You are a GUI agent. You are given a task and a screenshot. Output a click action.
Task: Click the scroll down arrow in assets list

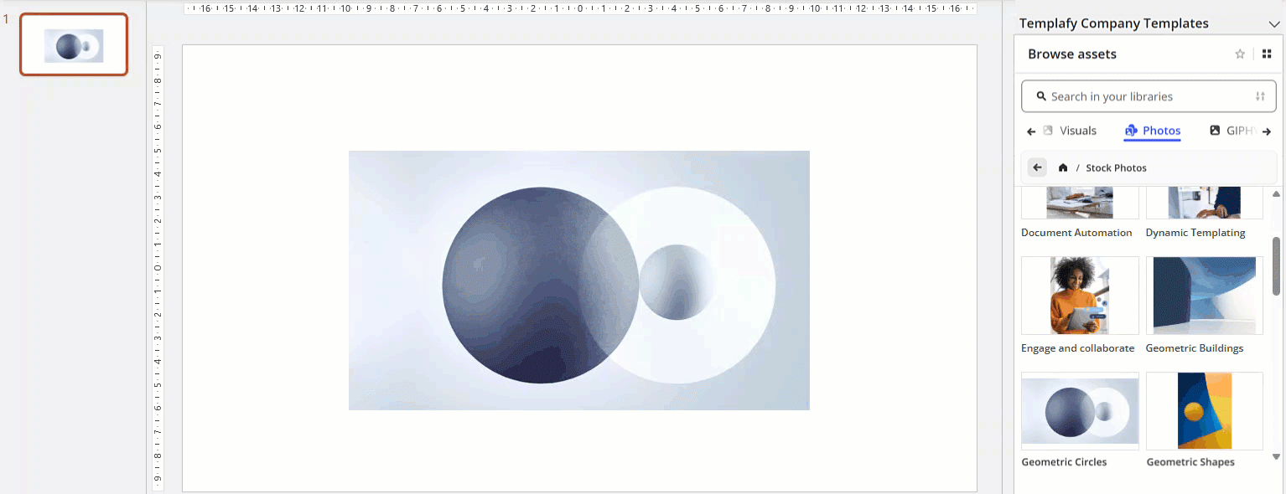click(1277, 457)
